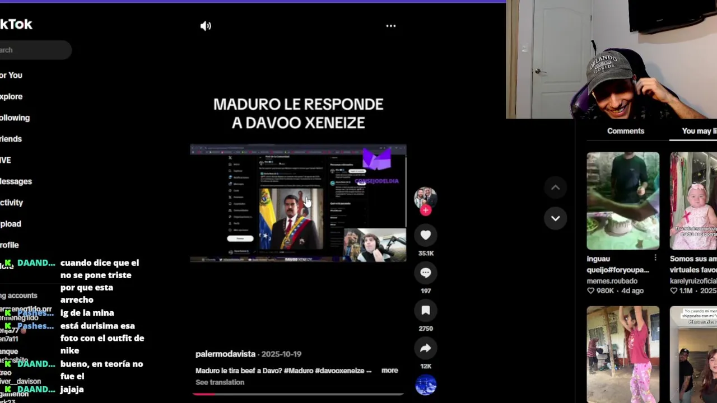Click the memes.roubado author name
717x403 pixels.
pos(612,281)
